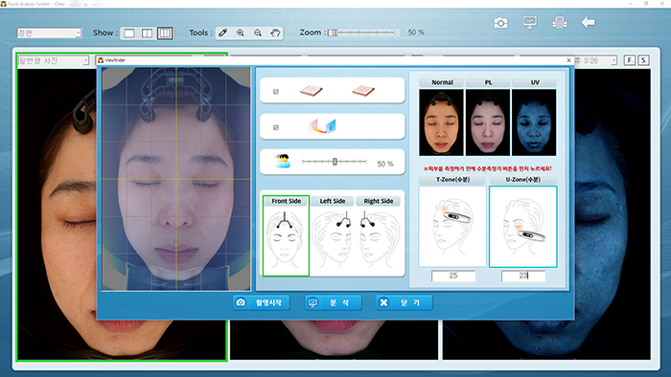Open the 정면 view dropdown
This screenshot has height=377, width=671.
pos(49,33)
